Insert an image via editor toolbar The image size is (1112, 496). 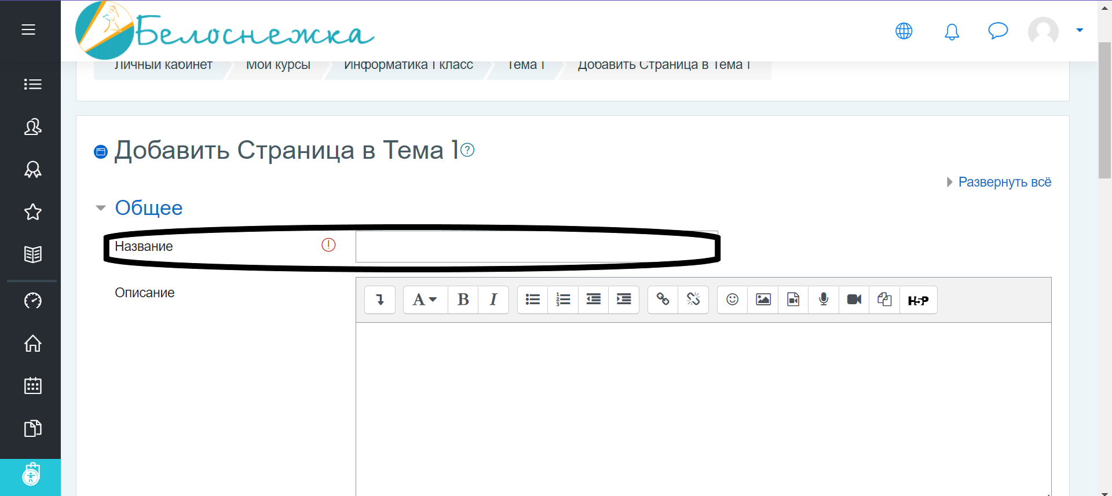(x=763, y=300)
